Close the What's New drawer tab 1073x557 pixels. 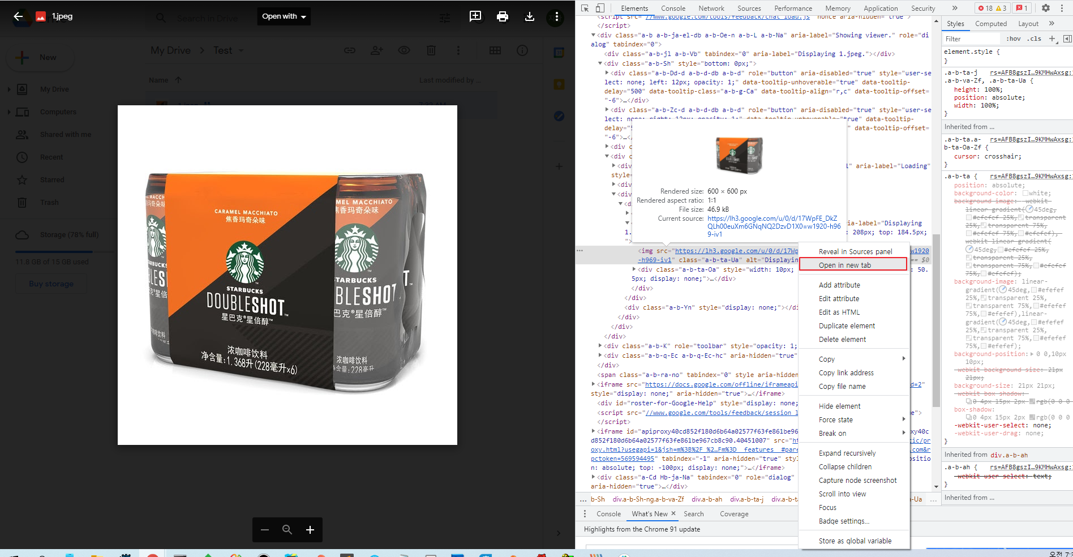pyautogui.click(x=673, y=513)
